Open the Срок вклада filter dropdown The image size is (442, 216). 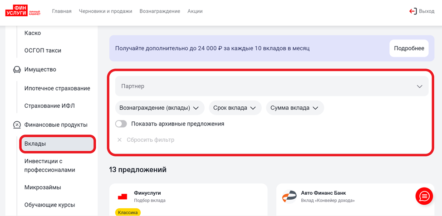click(x=235, y=108)
